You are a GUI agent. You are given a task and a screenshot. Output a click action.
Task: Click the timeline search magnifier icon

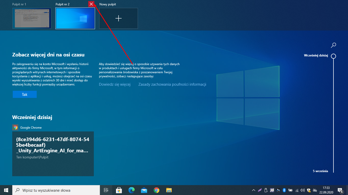click(333, 45)
